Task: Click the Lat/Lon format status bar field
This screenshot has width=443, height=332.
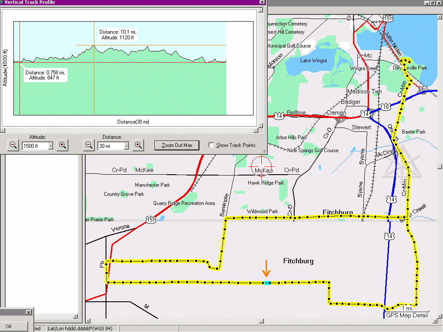Action: pos(80,329)
